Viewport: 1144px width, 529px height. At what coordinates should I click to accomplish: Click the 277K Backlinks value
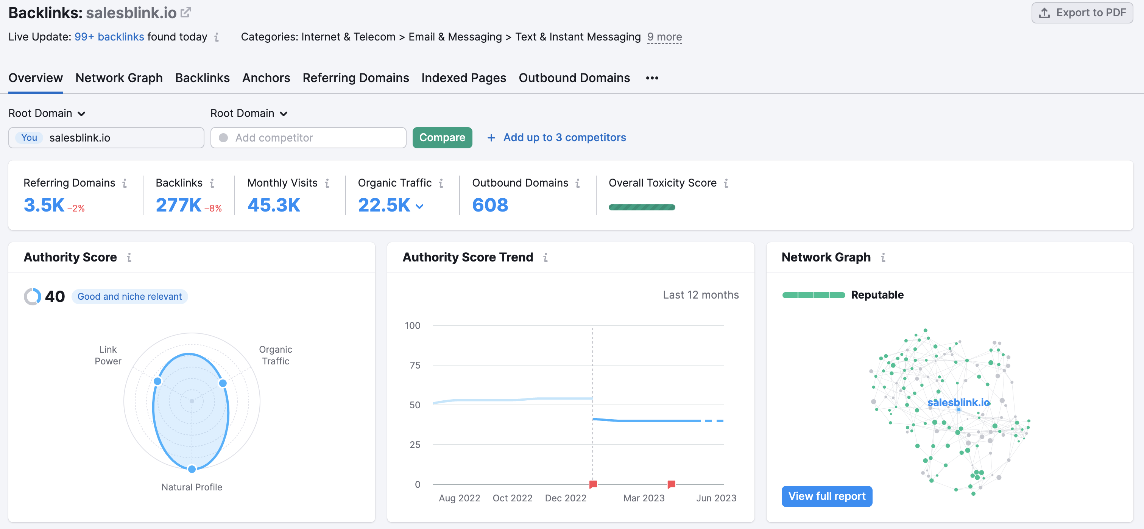(179, 205)
